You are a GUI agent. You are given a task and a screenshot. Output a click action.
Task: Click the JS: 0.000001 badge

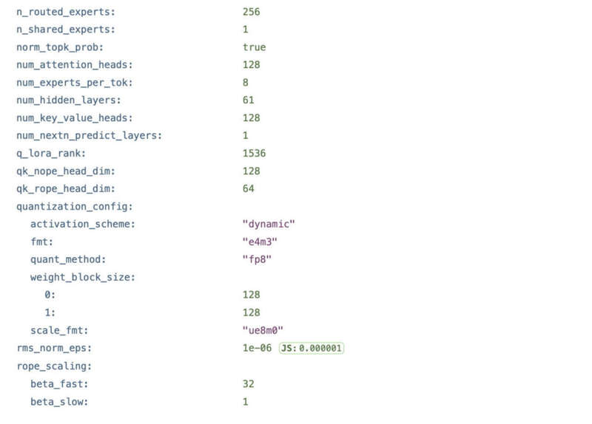312,349
